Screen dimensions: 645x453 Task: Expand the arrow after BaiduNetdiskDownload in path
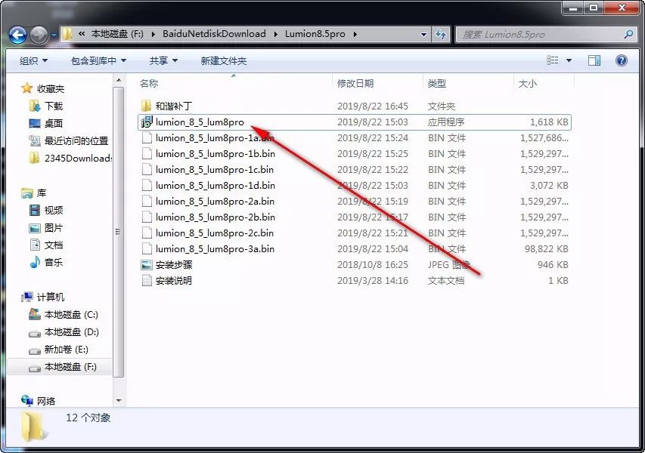click(x=276, y=34)
